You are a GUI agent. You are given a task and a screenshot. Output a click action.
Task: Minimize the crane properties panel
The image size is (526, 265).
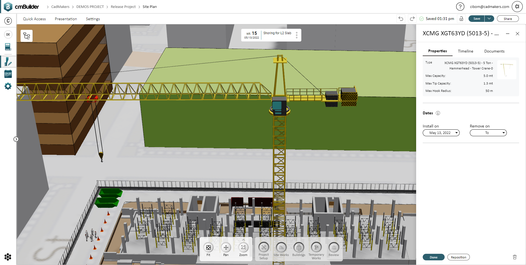point(508,33)
